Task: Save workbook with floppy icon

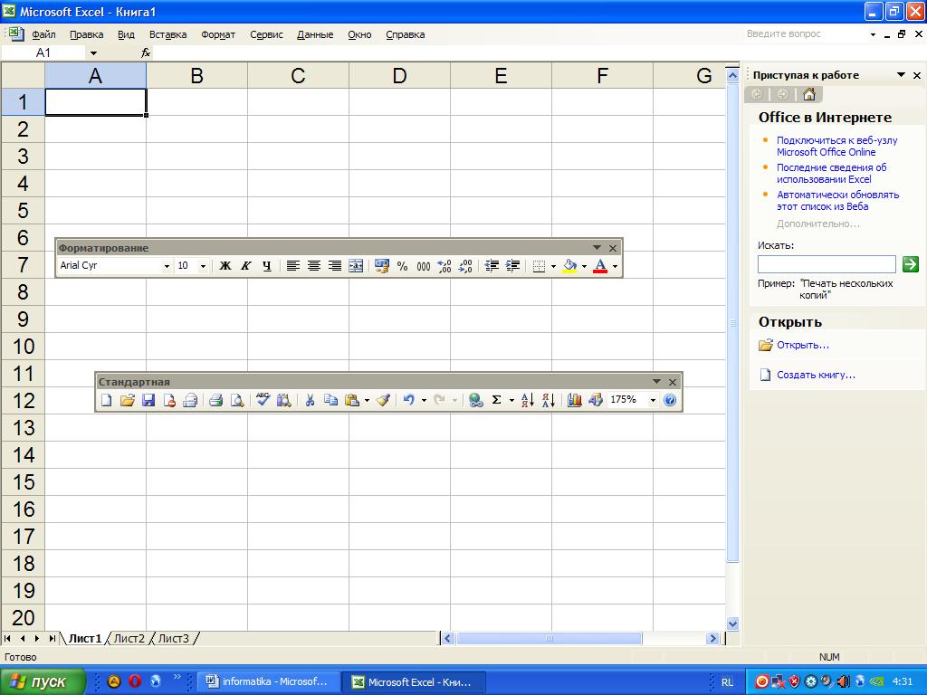Action: (x=148, y=400)
